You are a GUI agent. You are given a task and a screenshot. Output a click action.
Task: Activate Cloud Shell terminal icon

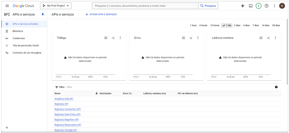tap(251, 6)
